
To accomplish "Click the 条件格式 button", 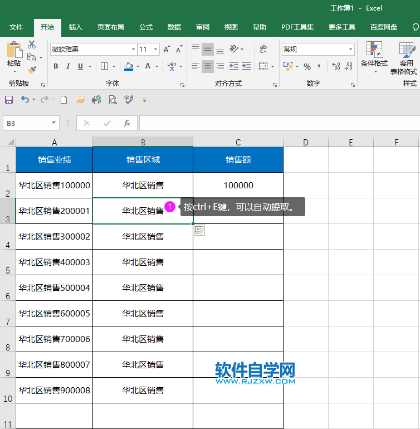I will 374,57.
